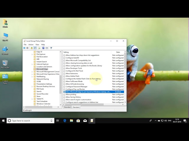Open the clock and date in taskbar

177,121
